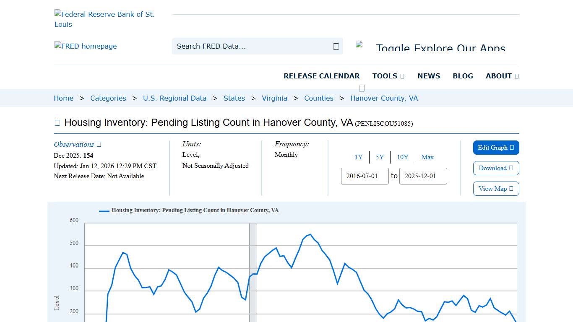The height and width of the screenshot is (322, 573).
Task: Click the star icon beside the series title
Action: (x=57, y=122)
